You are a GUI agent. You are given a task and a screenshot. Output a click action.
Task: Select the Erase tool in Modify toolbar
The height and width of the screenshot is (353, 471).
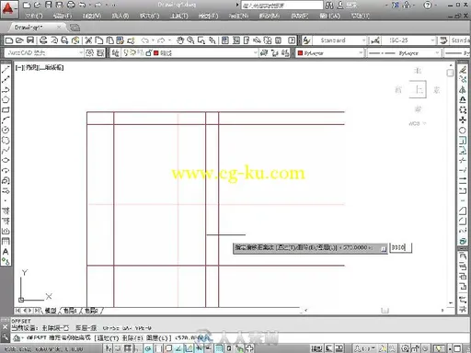[x=463, y=70]
